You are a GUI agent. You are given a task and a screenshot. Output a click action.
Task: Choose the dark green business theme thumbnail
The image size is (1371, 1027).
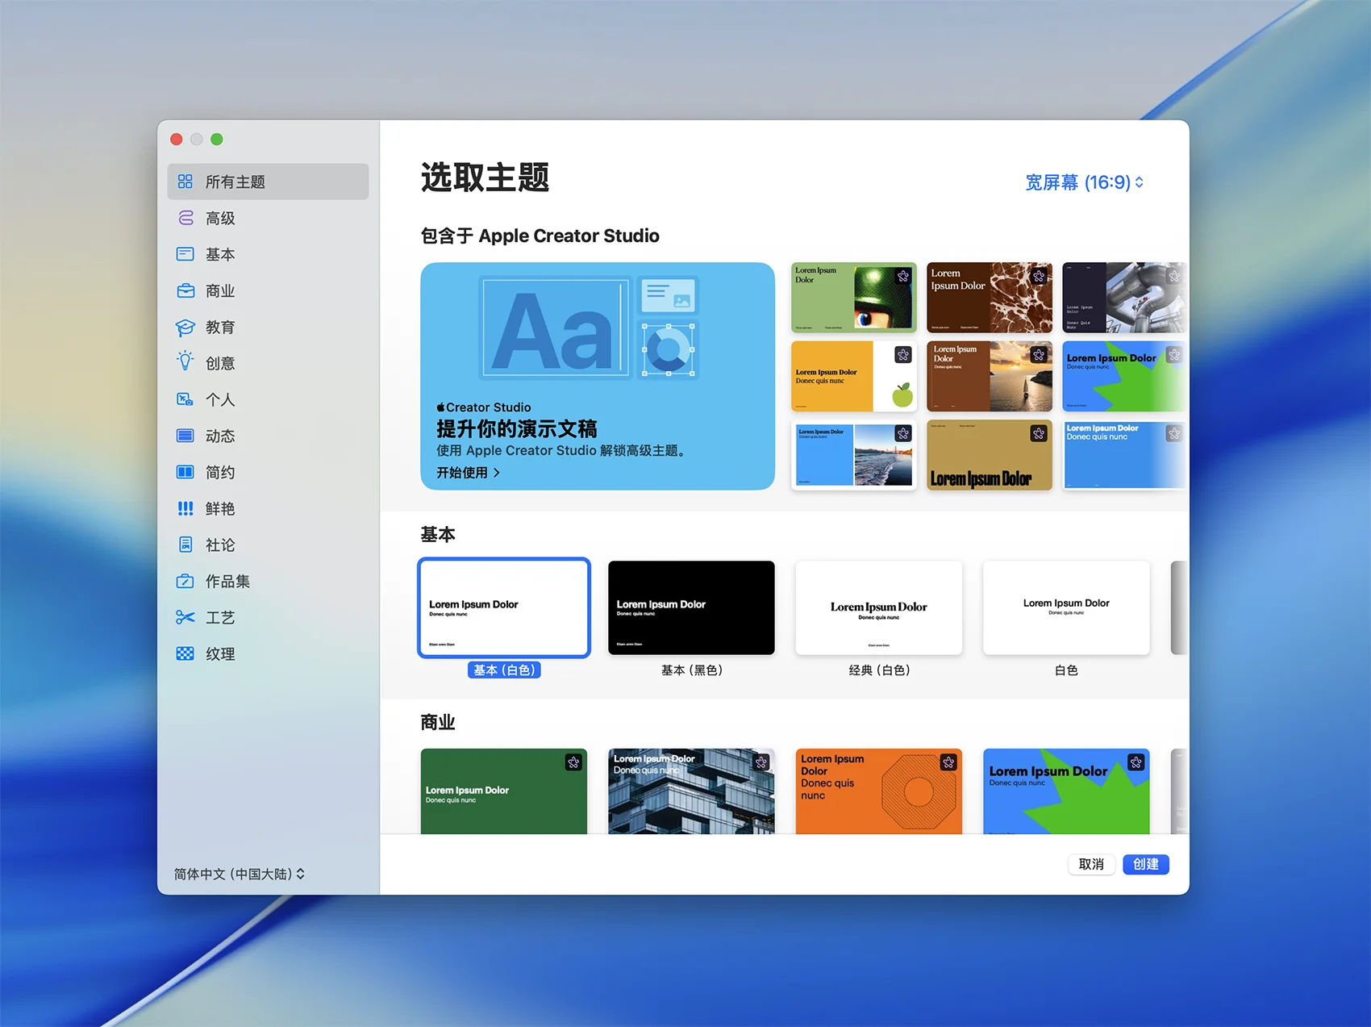click(503, 791)
